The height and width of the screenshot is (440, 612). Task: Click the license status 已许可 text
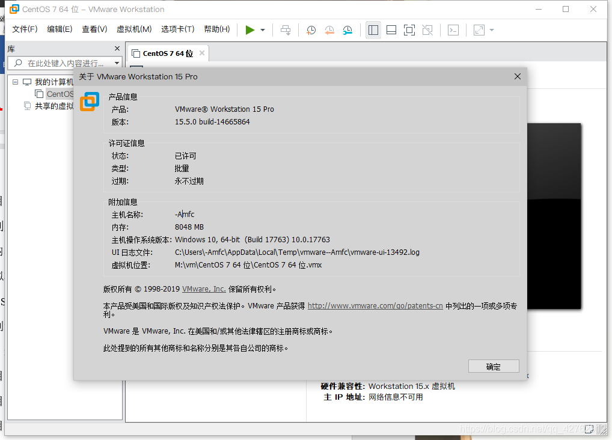point(185,156)
